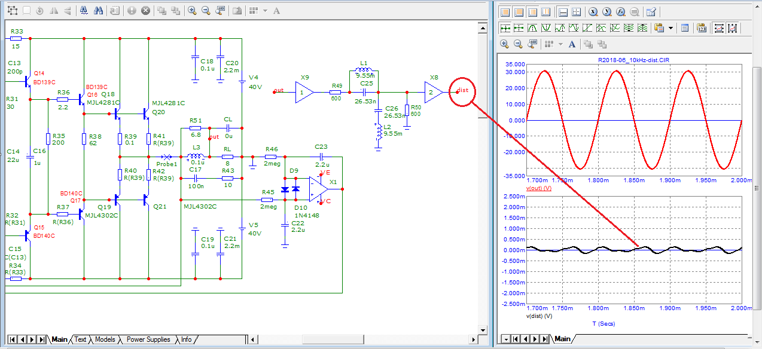Toggle auto-scale horizontal fit button
762x349 pixels.
pos(718,27)
